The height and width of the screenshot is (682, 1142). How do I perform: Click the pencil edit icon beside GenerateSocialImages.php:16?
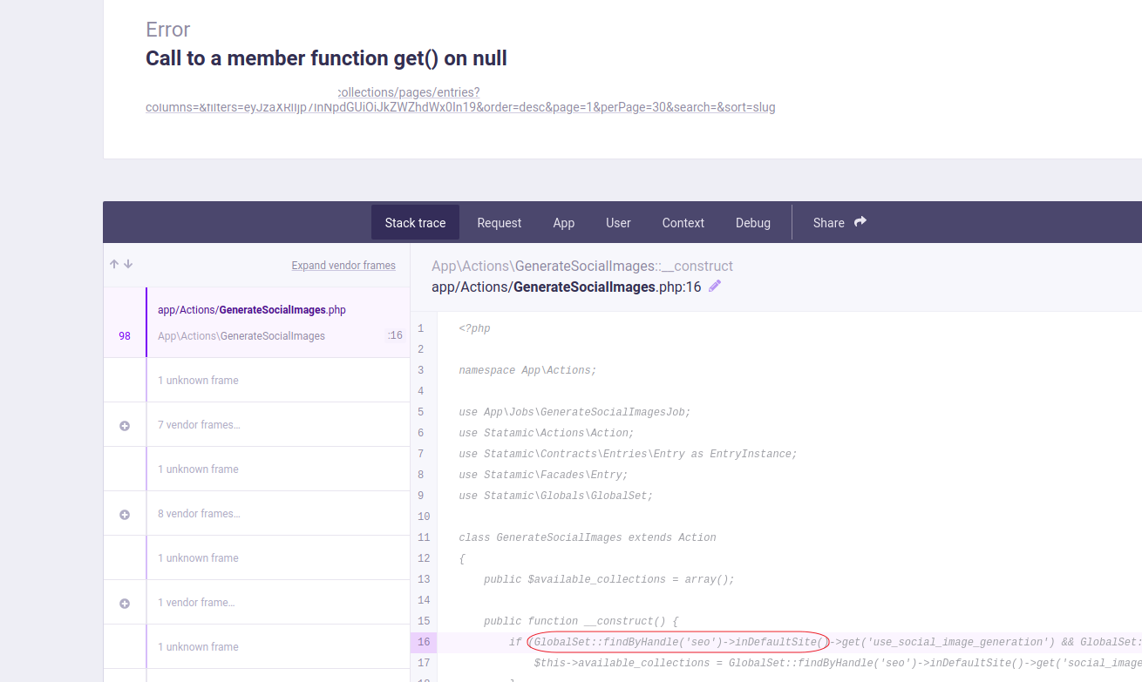click(715, 286)
